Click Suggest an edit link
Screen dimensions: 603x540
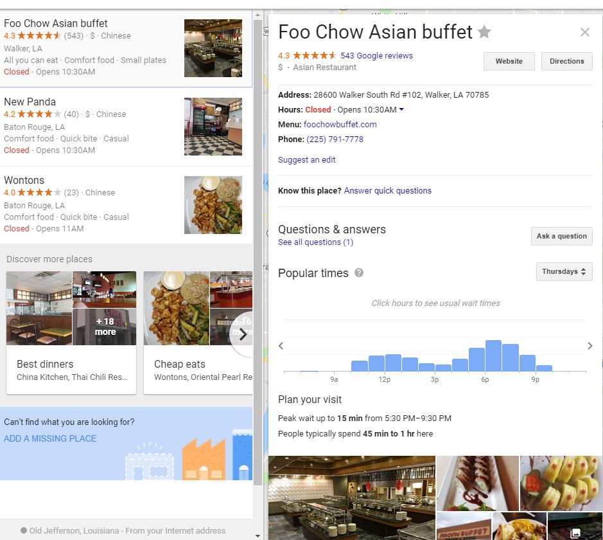click(306, 159)
